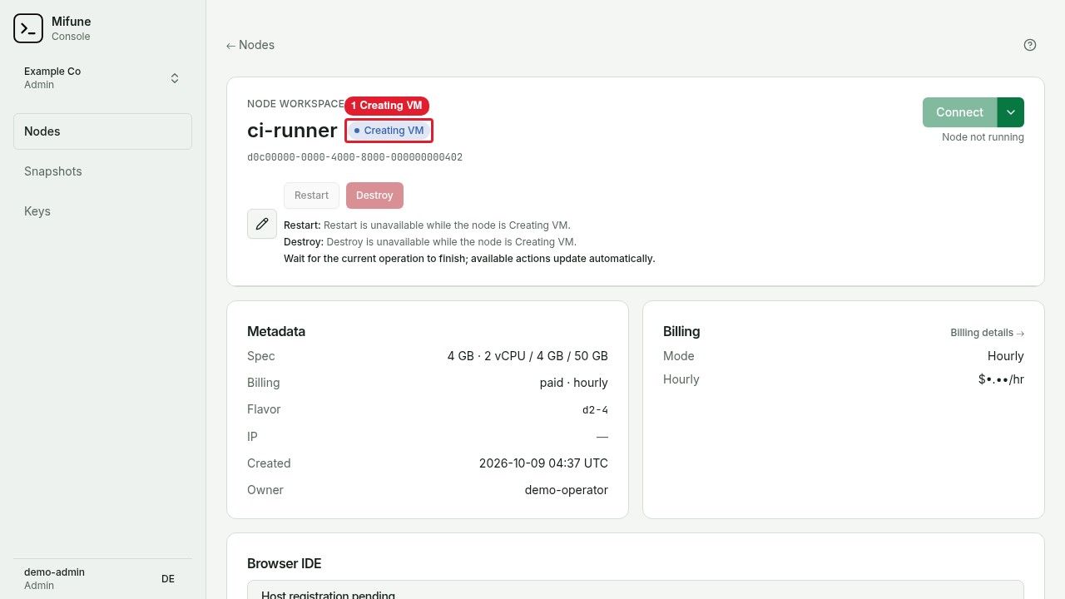Click the created date 2026-10-09 04:37 UTC
The height and width of the screenshot is (599, 1065).
pos(543,463)
